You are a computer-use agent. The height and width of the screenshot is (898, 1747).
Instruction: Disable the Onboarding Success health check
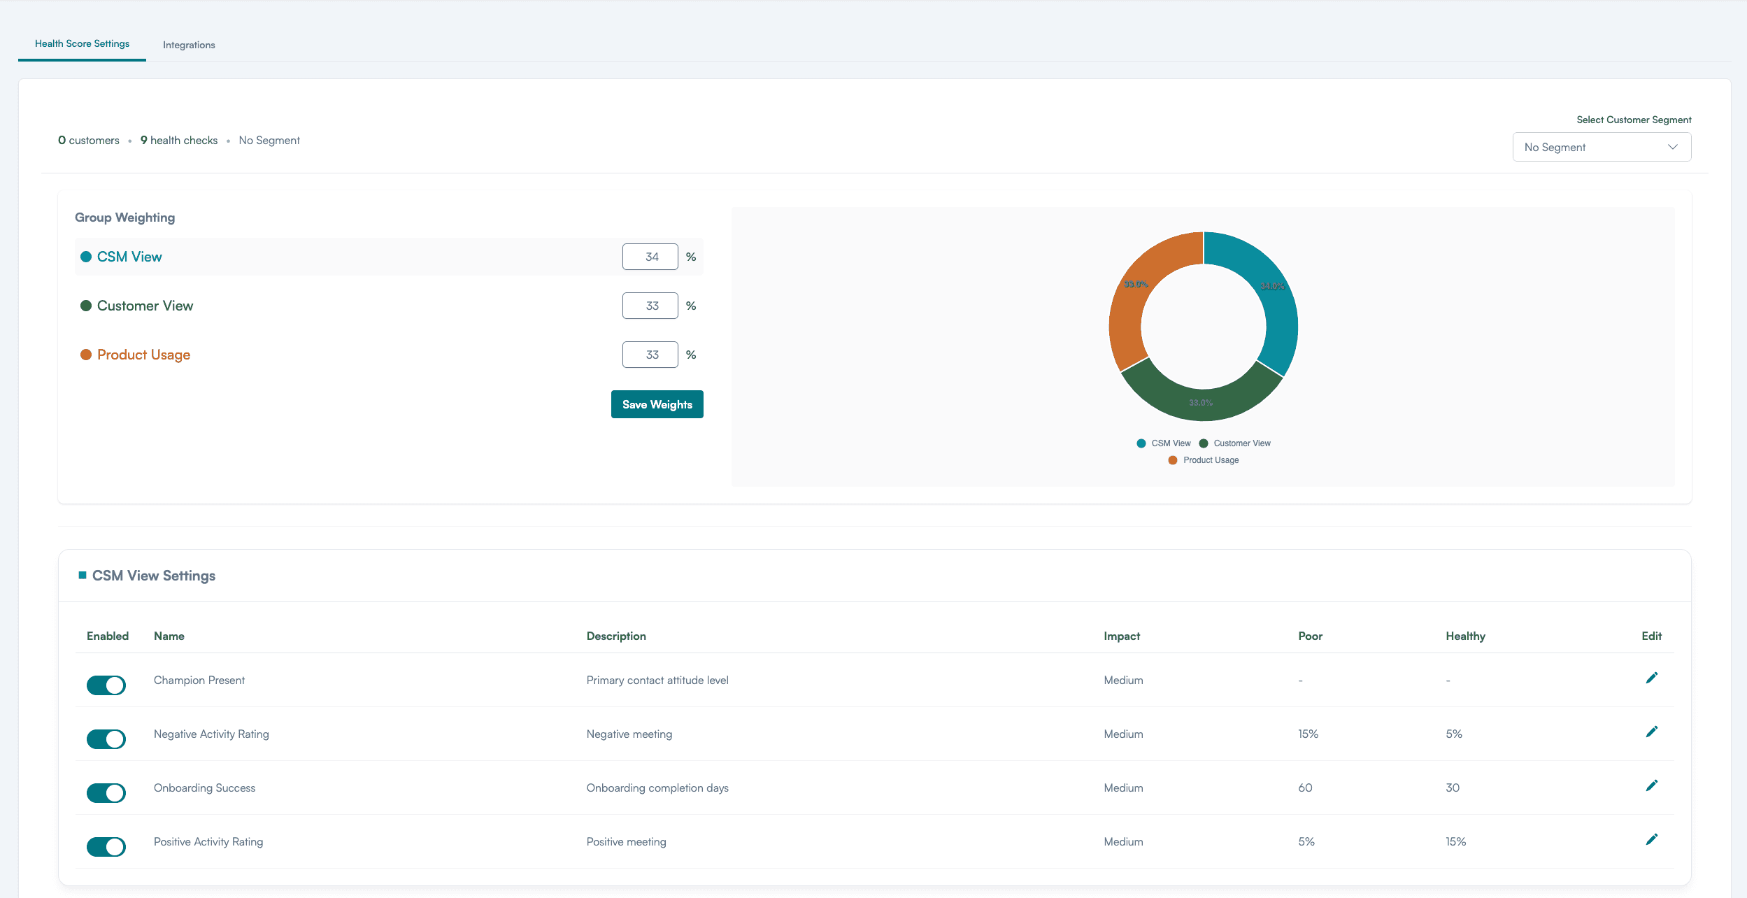(x=106, y=792)
